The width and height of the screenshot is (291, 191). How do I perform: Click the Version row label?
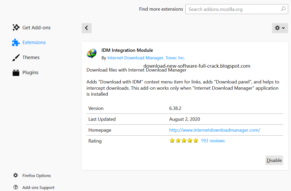96,108
